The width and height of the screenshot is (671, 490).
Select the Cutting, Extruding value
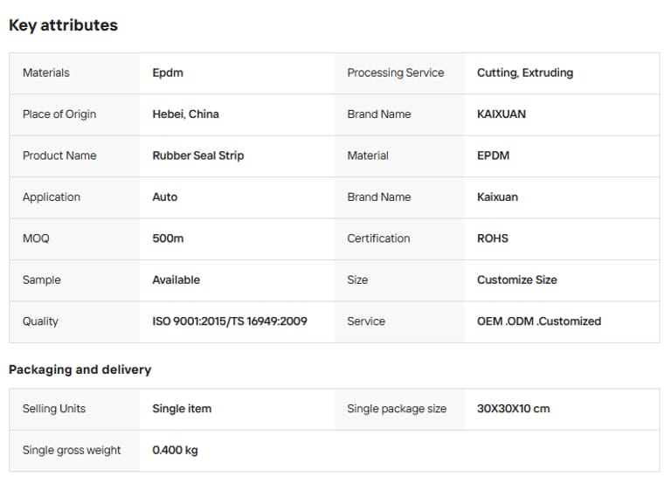[x=524, y=72]
